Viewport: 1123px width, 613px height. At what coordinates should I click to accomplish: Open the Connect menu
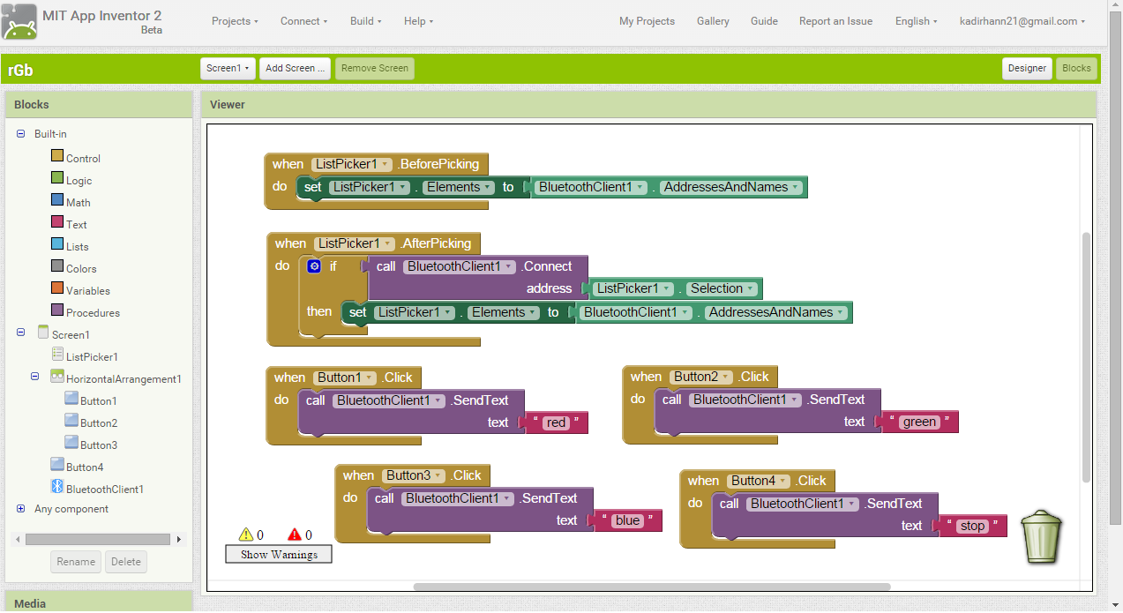[x=303, y=21]
